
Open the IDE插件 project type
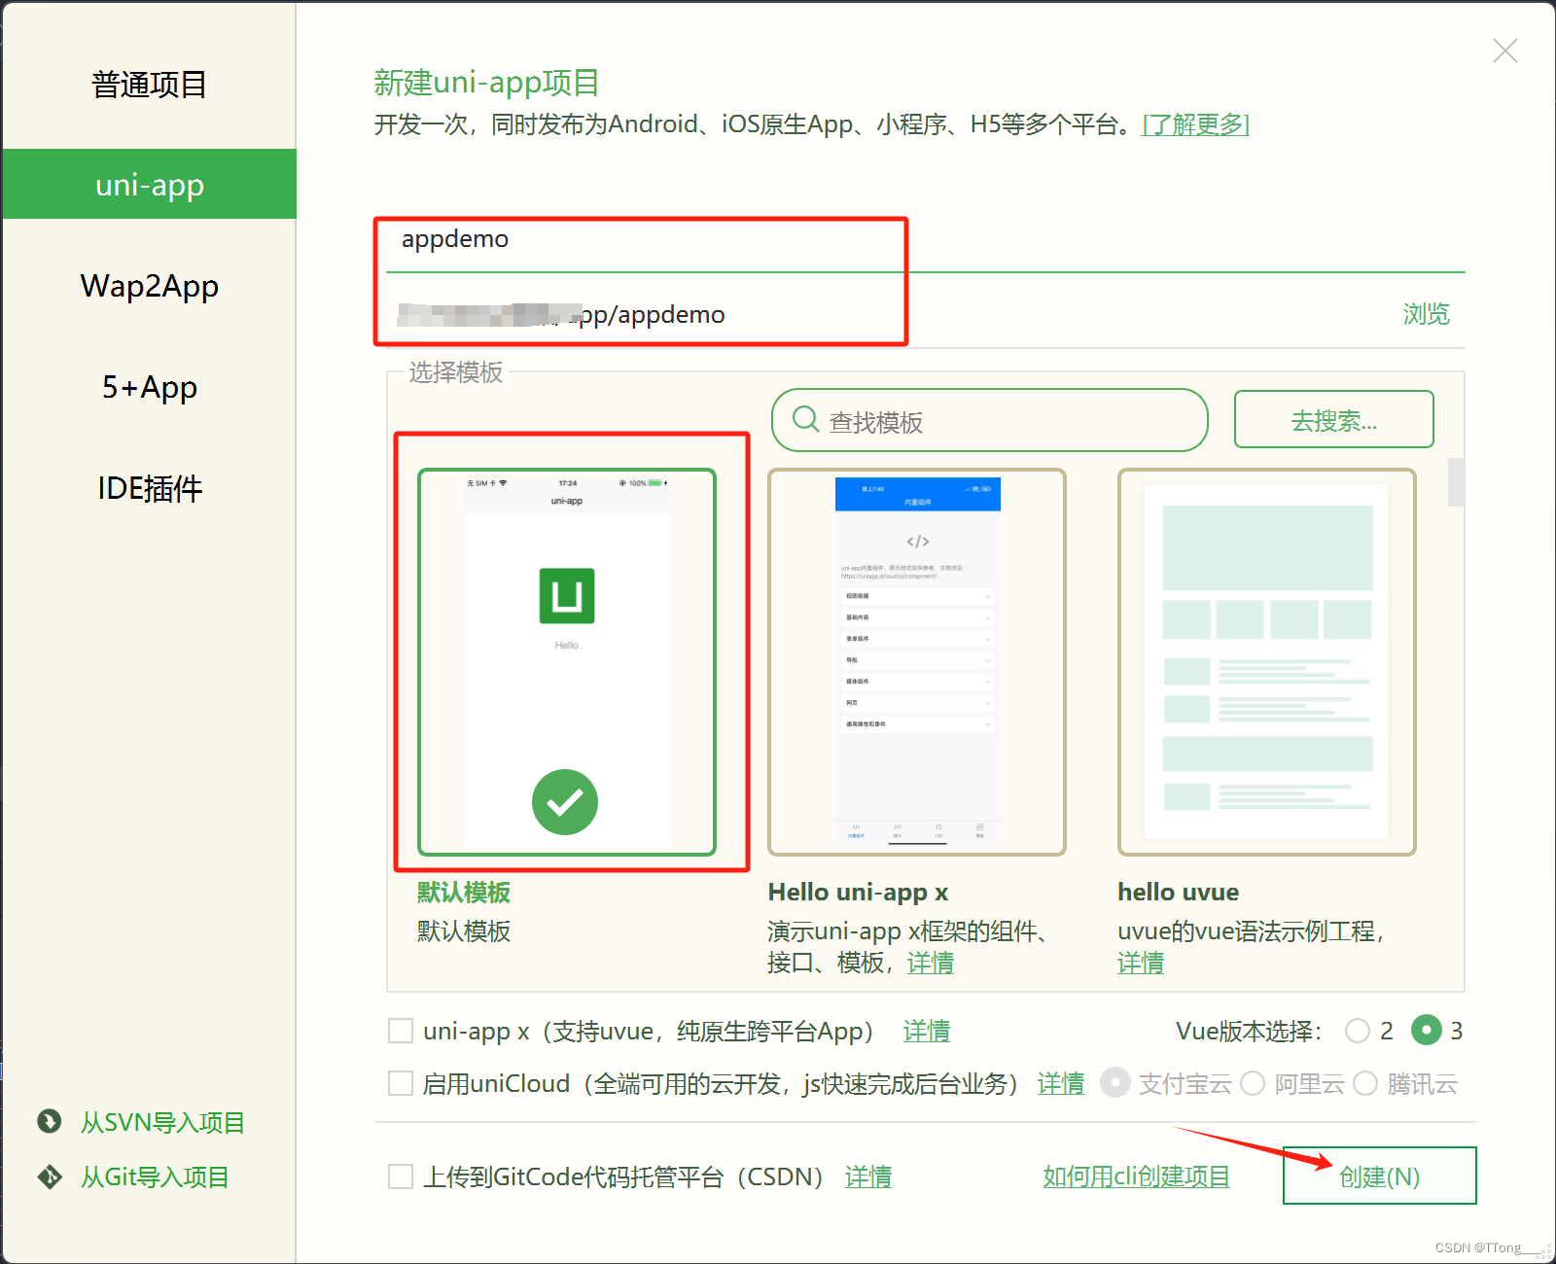tap(149, 488)
